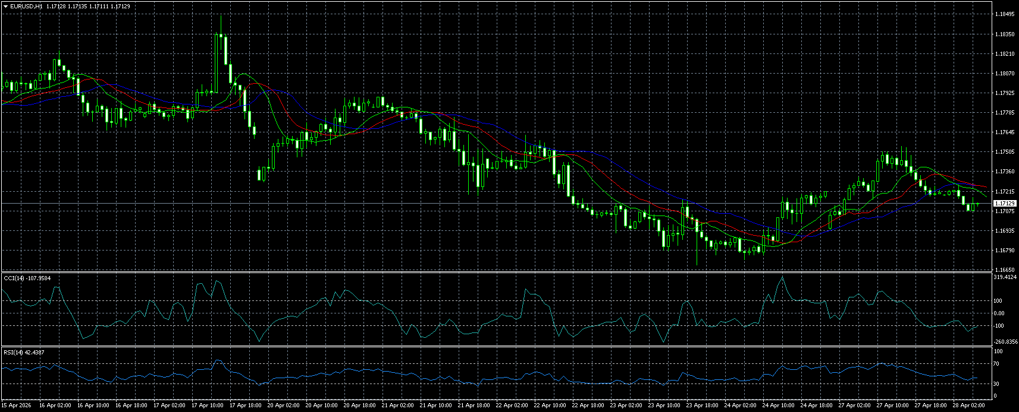The height and width of the screenshot is (412, 1019).
Task: Click the 1.17215 price scale label
Action: coord(1005,191)
